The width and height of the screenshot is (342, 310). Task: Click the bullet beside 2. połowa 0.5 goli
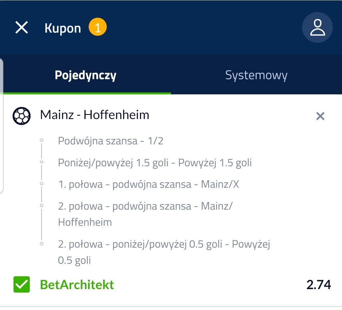[x=41, y=244]
